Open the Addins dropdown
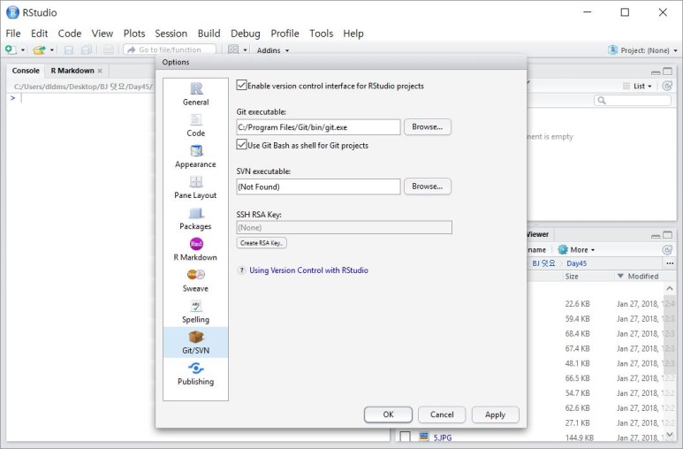This screenshot has height=449, width=683. (273, 50)
